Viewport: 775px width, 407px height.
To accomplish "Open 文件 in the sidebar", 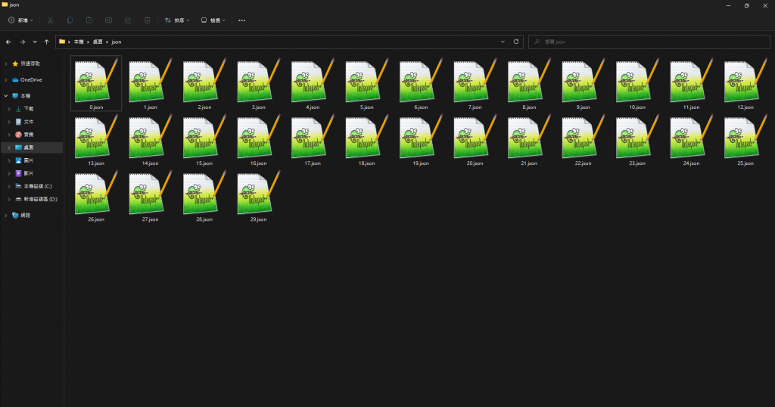I will (x=29, y=122).
